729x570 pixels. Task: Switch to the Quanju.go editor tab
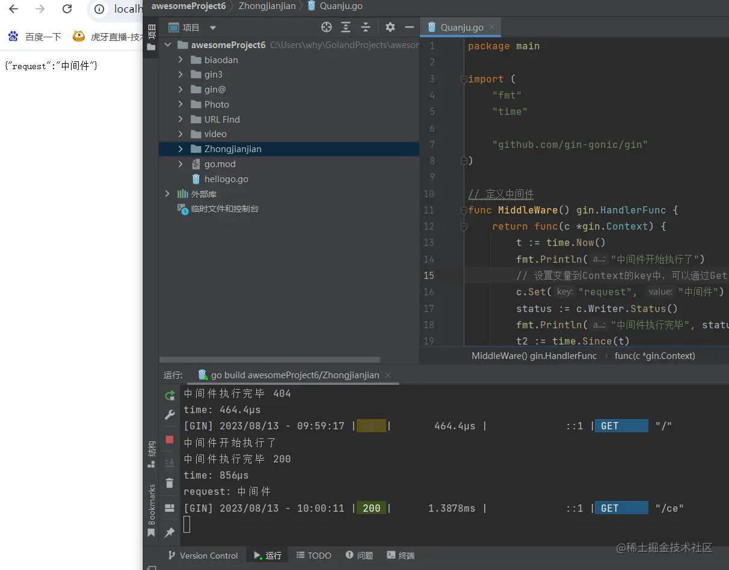tap(461, 28)
